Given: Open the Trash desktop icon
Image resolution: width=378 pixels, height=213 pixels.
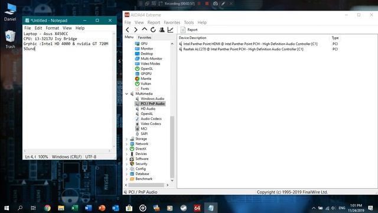Looking at the screenshot, I should point(10,40).
